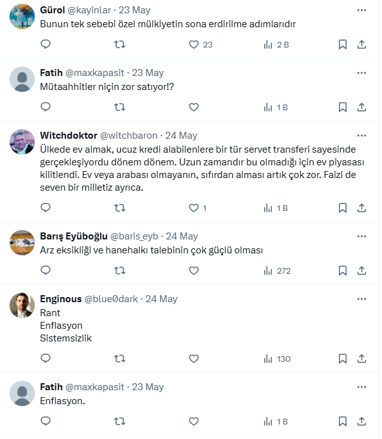Bookmark Barış Eyüboğlu's tweet

(342, 270)
